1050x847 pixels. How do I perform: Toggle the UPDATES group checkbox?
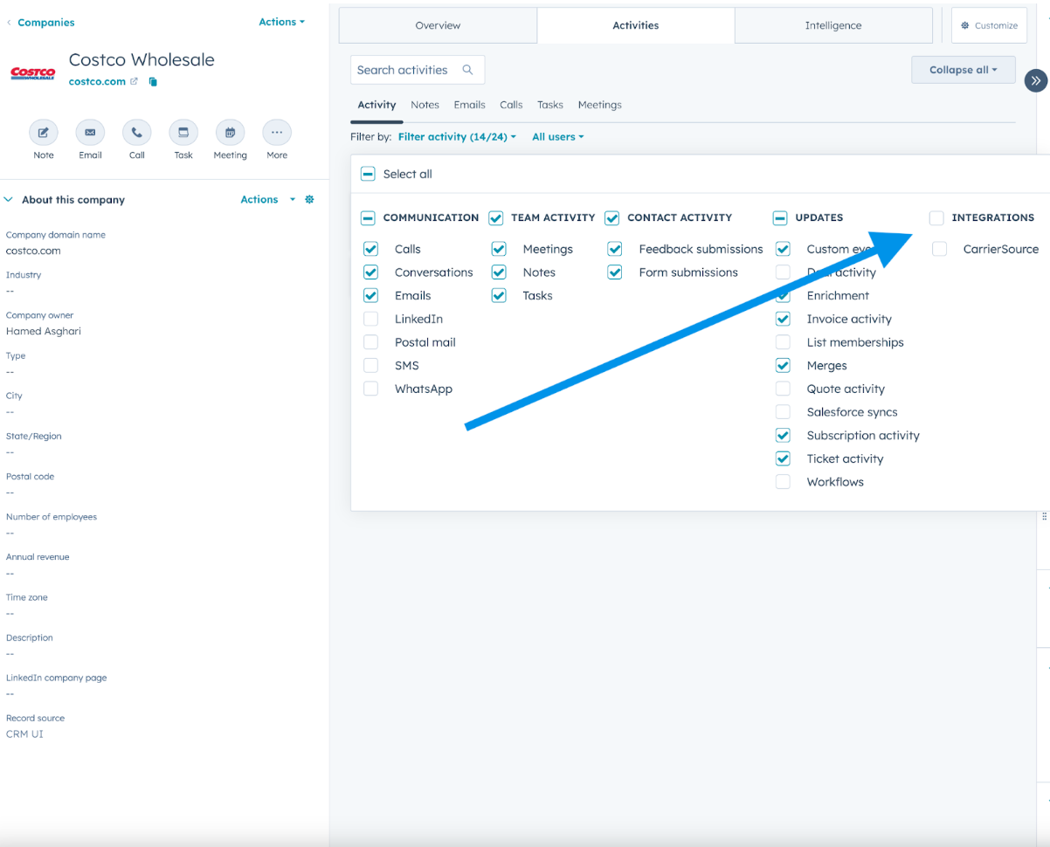[780, 217]
